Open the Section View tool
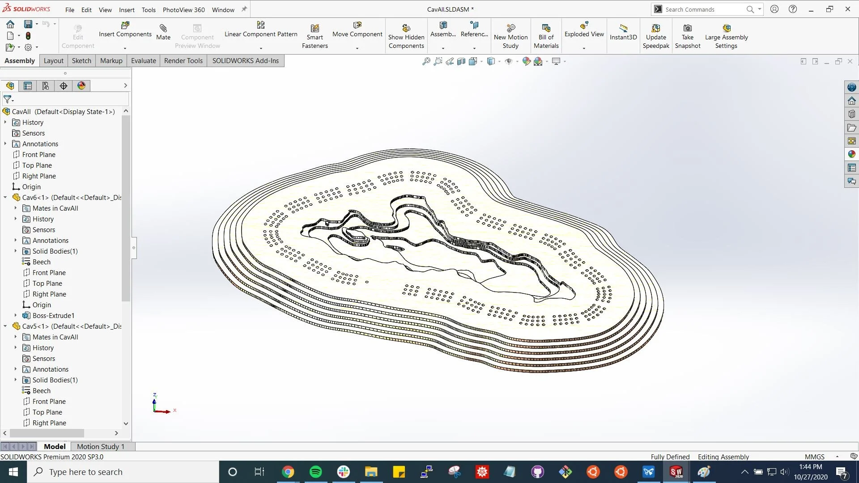859x483 pixels. 461,61
